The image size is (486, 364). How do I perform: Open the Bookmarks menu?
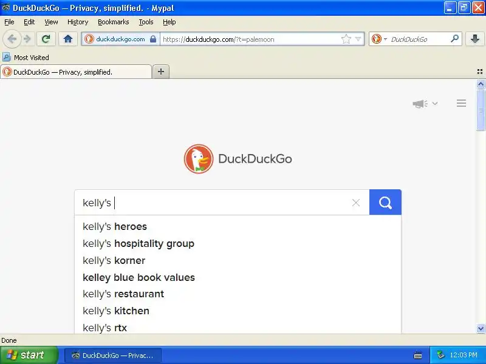114,22
